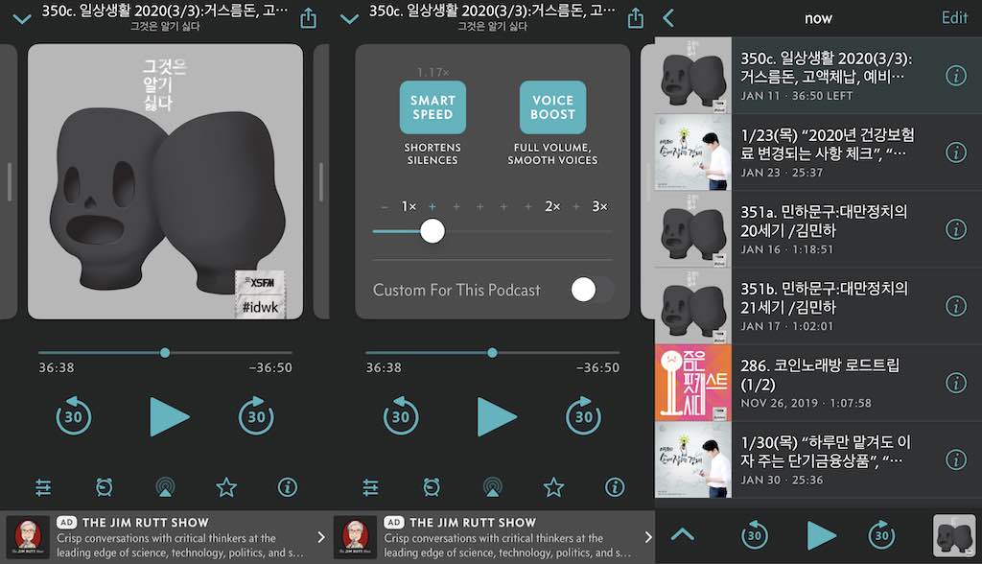982x564 pixels.
Task: Tap Edit in the playlist header
Action: (954, 18)
